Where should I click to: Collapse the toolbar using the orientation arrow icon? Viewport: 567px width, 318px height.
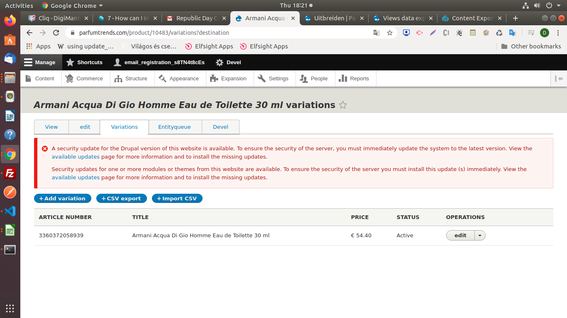(x=559, y=79)
